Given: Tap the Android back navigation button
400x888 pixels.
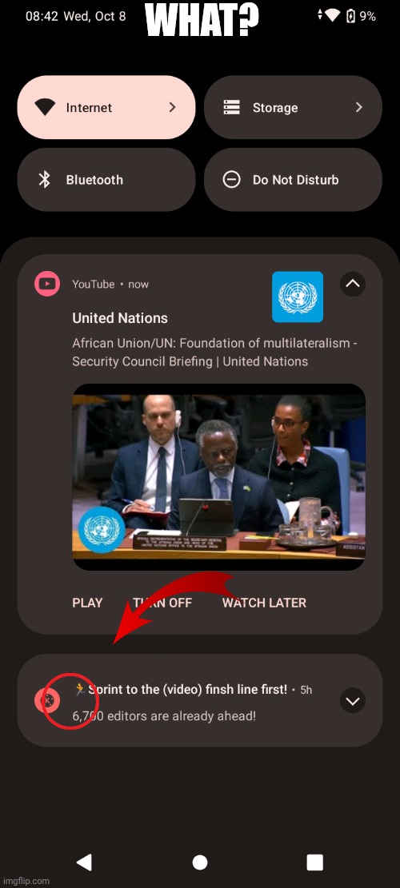Looking at the screenshot, I should coord(85,862).
